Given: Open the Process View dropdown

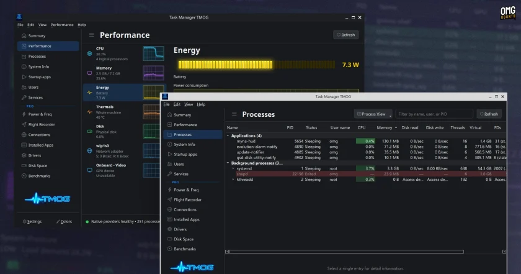Looking at the screenshot, I should click(373, 114).
